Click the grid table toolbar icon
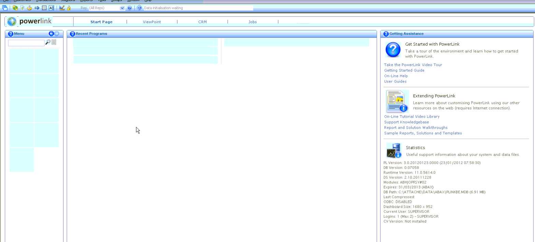 point(44,8)
